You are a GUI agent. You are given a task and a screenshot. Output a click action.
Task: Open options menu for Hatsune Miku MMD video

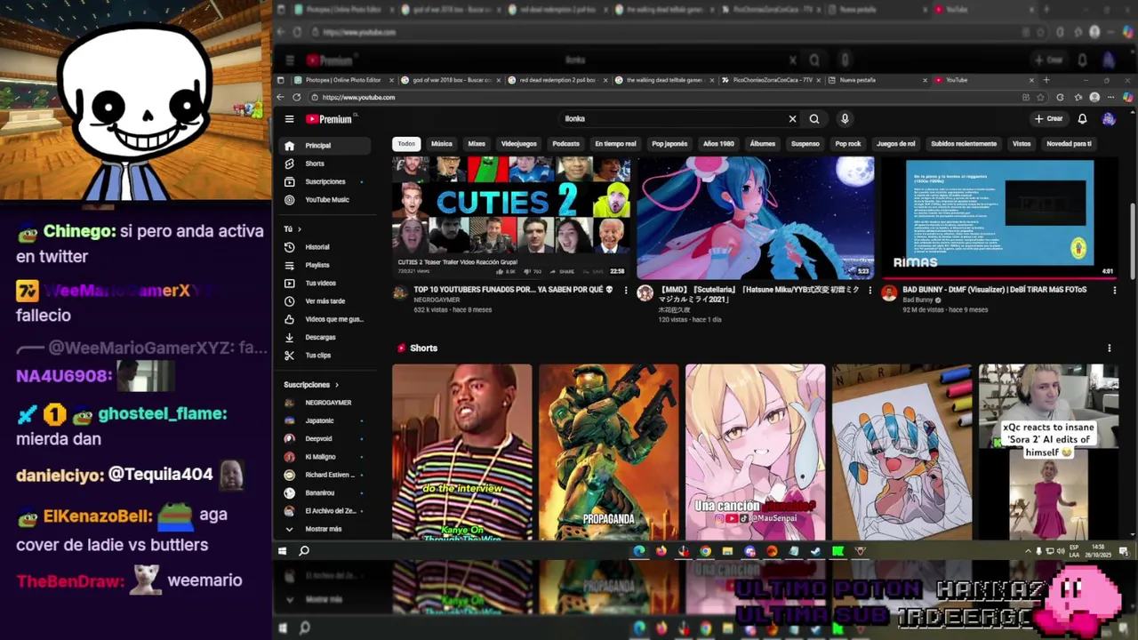click(870, 291)
